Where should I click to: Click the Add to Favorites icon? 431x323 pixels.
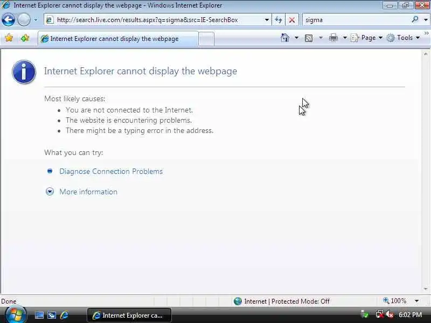tap(25, 38)
